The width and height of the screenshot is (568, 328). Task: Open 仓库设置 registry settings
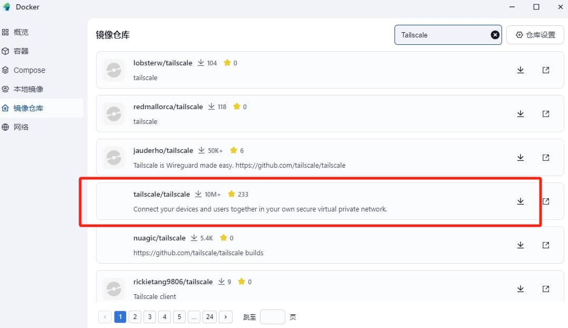(535, 35)
